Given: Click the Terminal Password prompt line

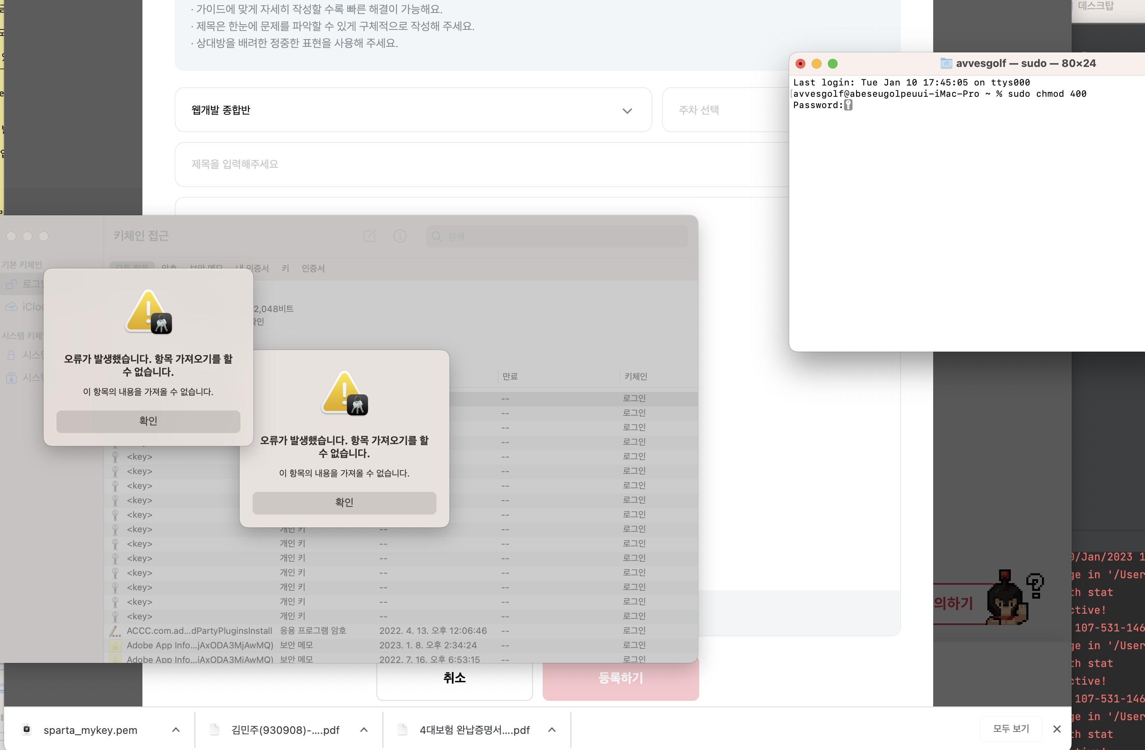Looking at the screenshot, I should click(x=823, y=105).
